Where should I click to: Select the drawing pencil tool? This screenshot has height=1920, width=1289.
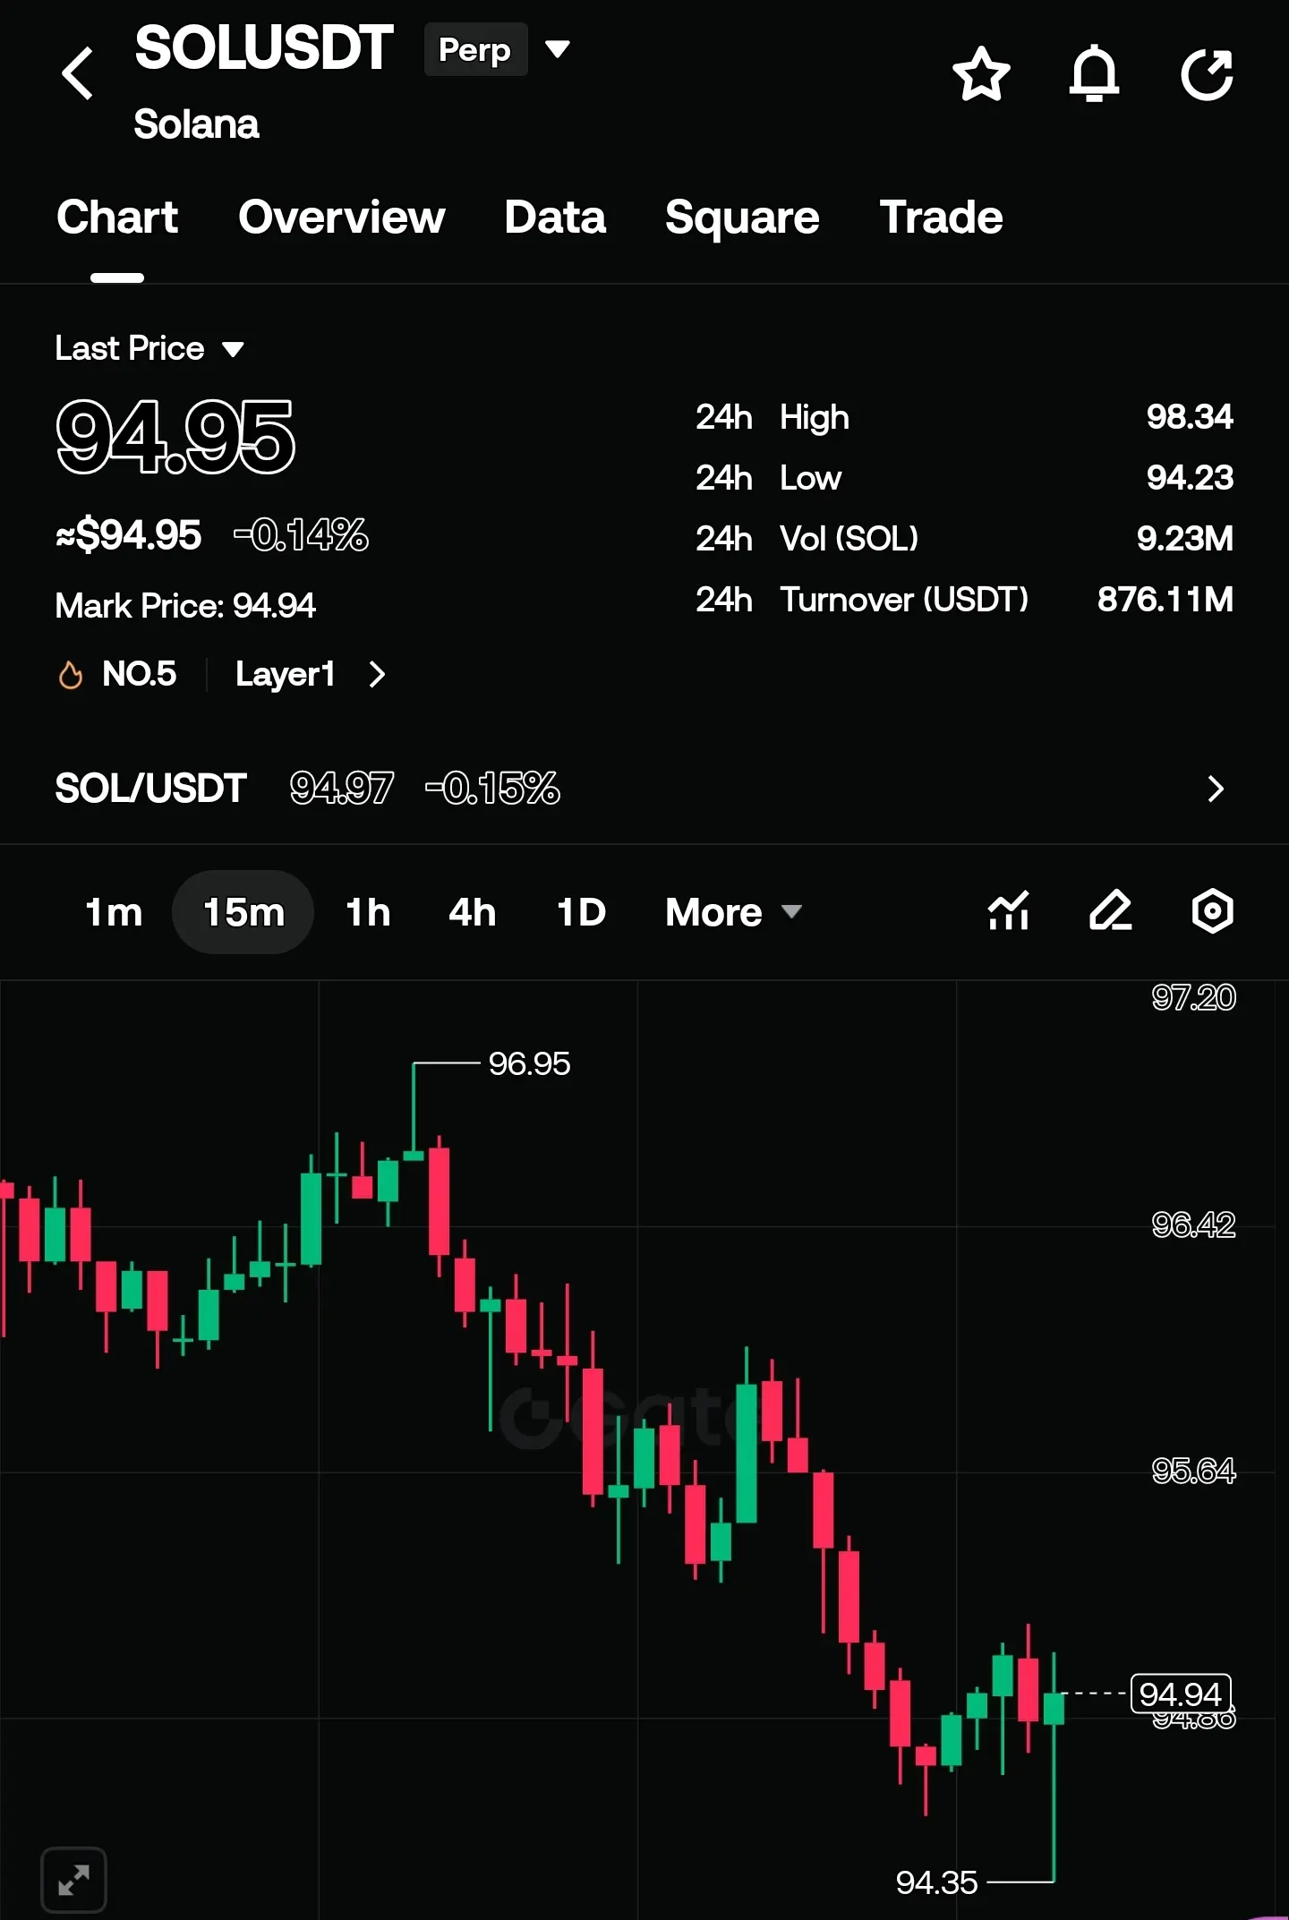click(1111, 912)
